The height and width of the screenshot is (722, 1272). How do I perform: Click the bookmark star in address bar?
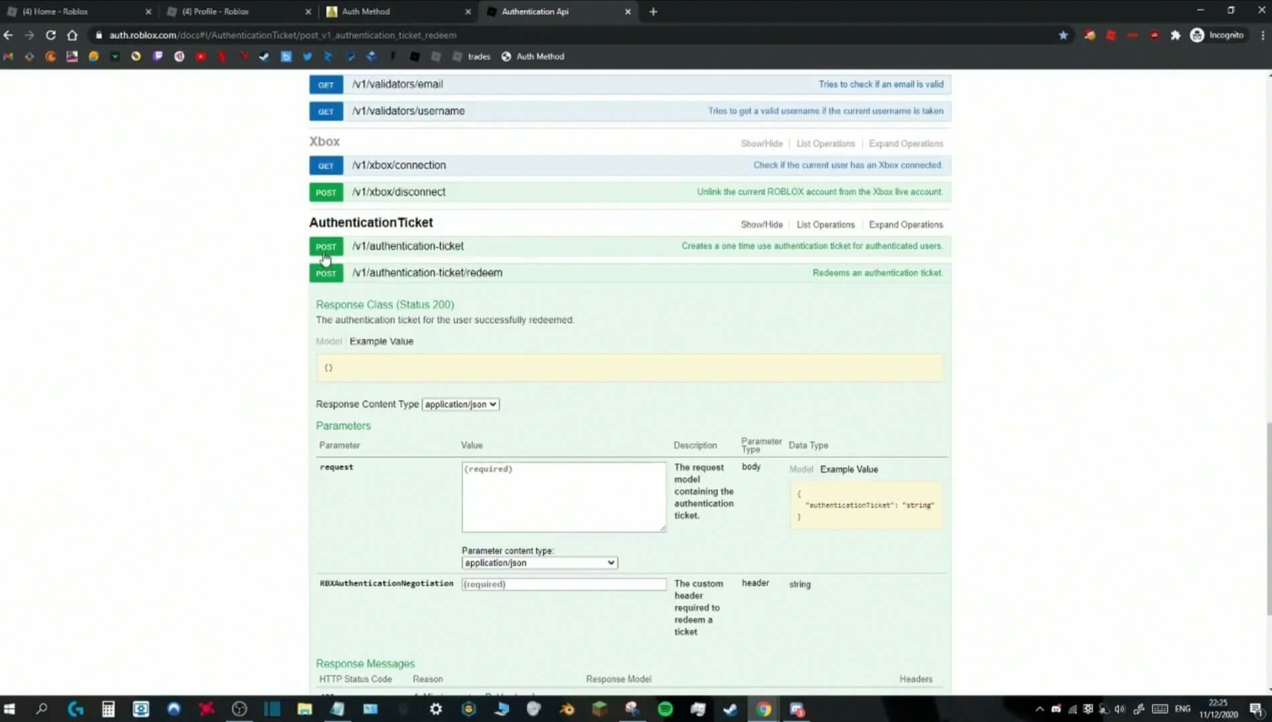1063,35
